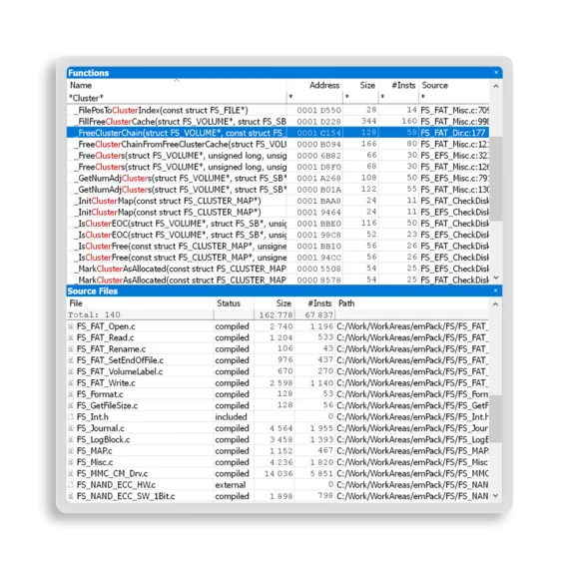Image resolution: width=569 pixels, height=569 pixels.
Task: Select _InitClusterMap row at address 0001 BAA8
Action: click(278, 201)
